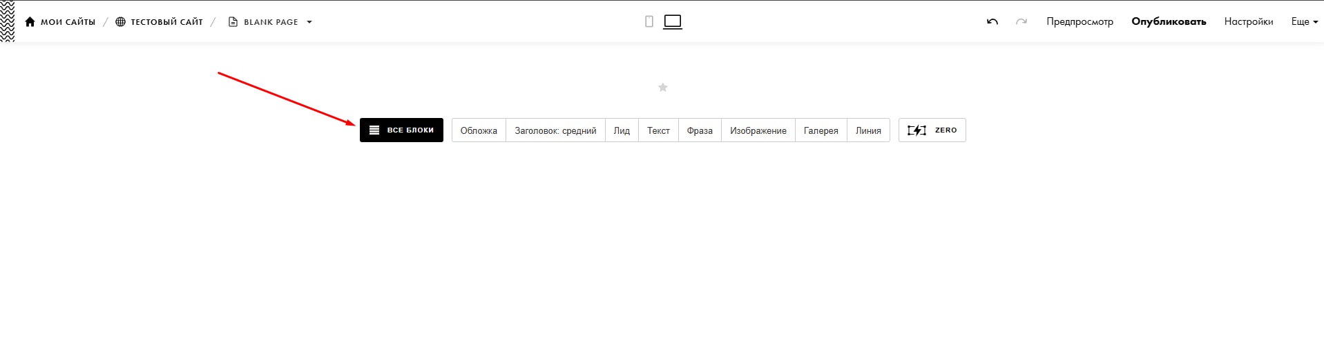
Task: Open the Blank Page title menu
Action: tap(271, 22)
